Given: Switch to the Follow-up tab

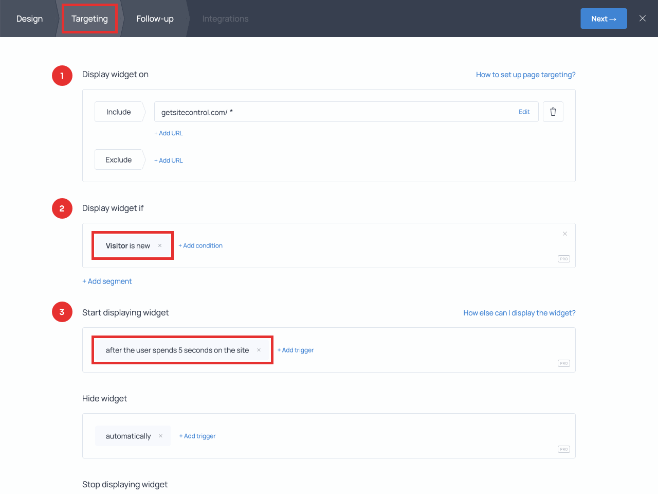Looking at the screenshot, I should point(155,19).
